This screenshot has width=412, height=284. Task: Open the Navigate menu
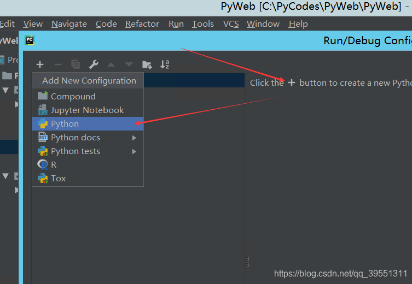pyautogui.click(x=69, y=24)
